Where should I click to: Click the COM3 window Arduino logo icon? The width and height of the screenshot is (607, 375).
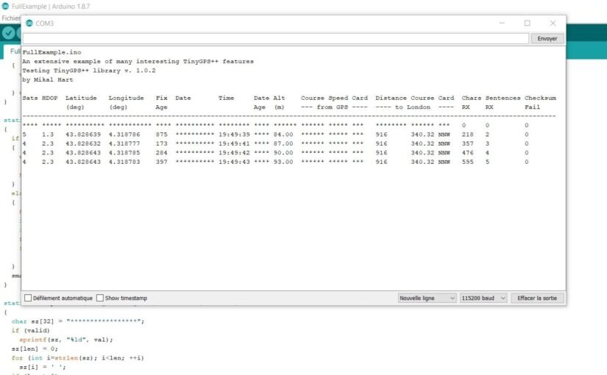29,24
